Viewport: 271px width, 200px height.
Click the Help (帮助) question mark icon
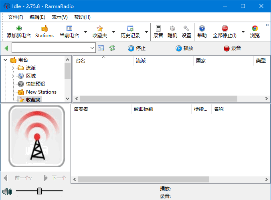[202, 28]
